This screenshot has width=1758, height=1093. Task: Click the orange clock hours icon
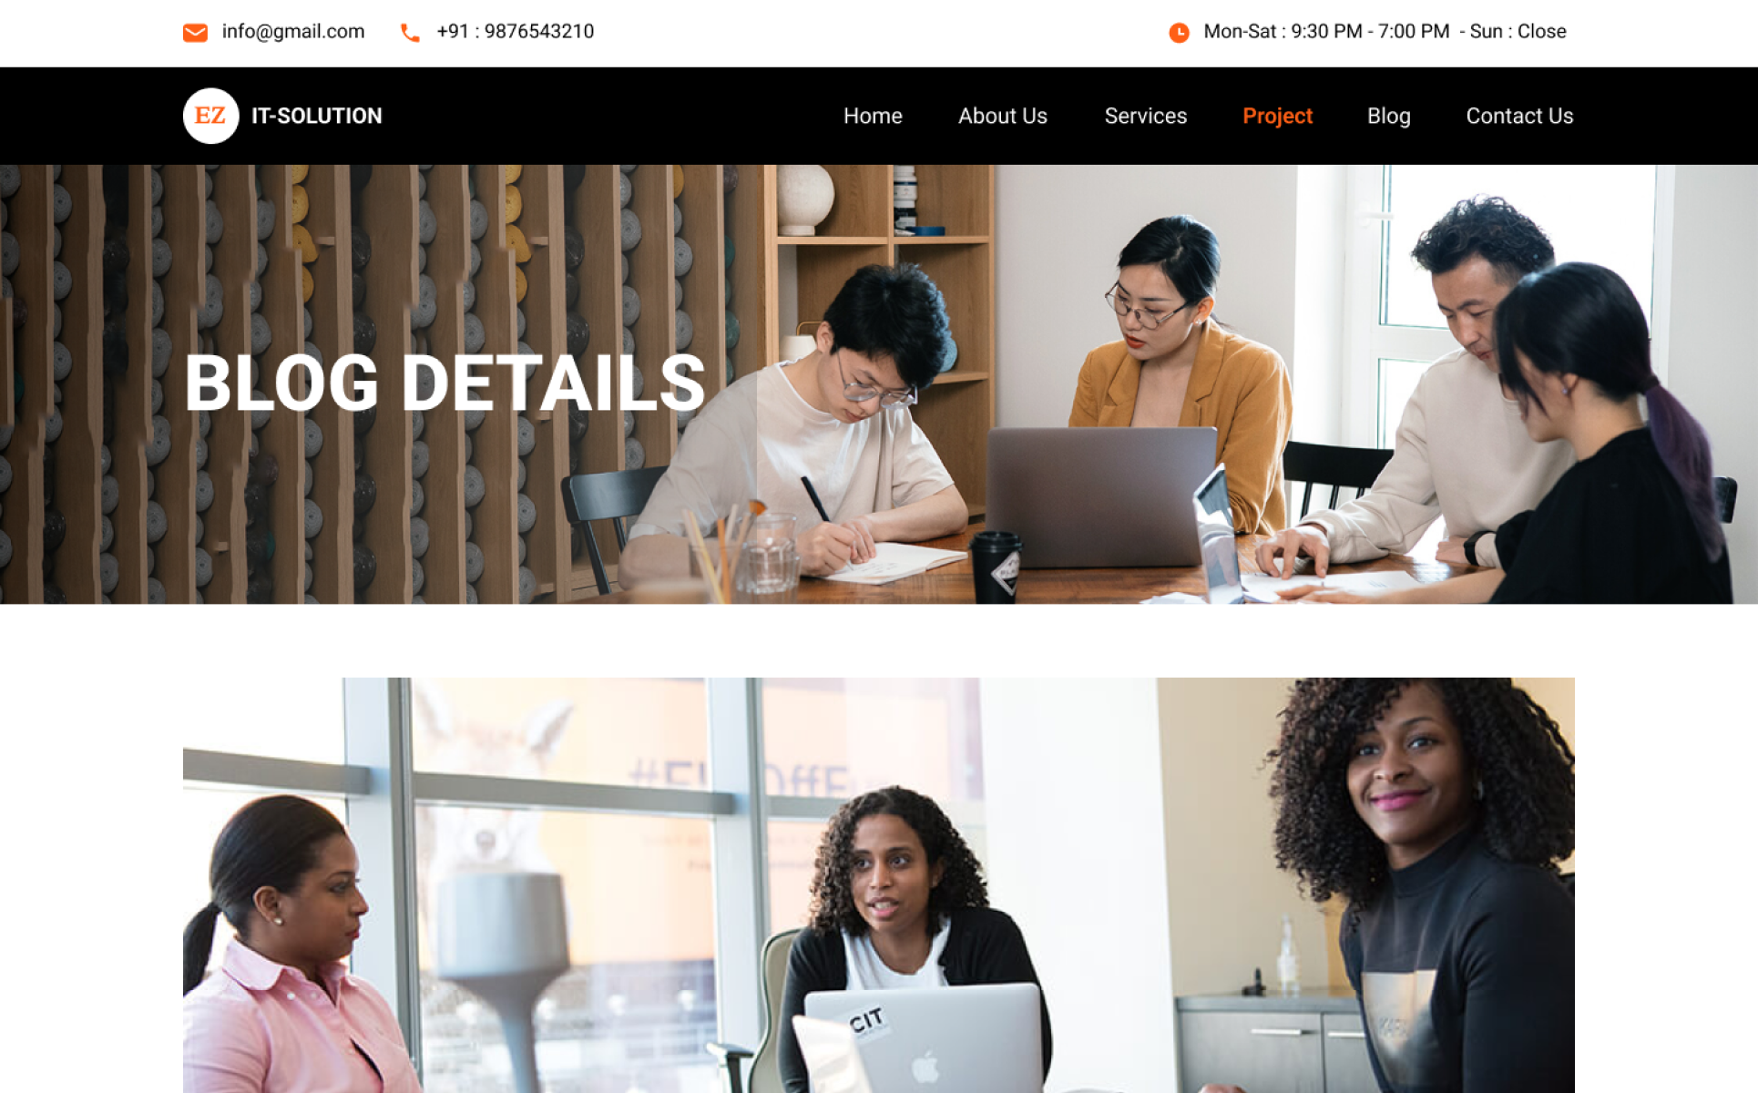1179,33
